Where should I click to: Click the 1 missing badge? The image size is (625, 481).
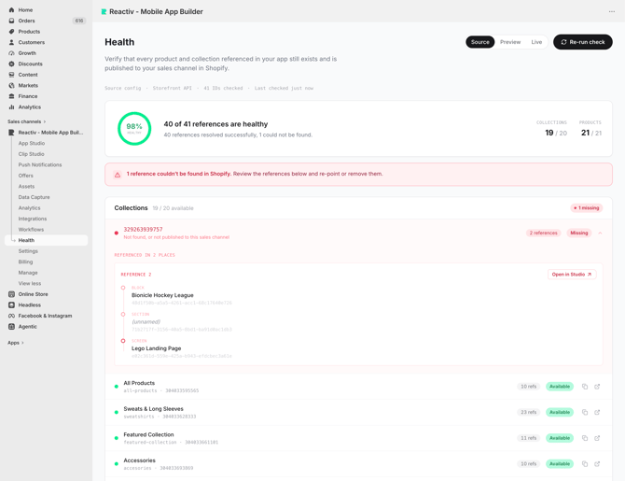(x=587, y=208)
